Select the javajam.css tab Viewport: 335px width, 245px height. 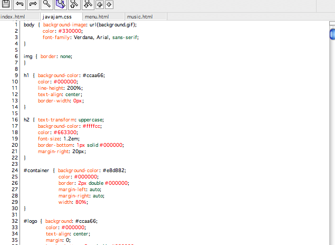(61, 16)
